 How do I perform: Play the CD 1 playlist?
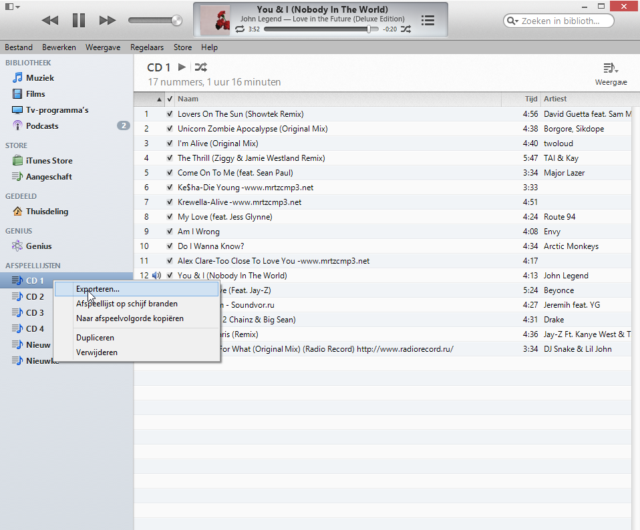[x=182, y=67]
